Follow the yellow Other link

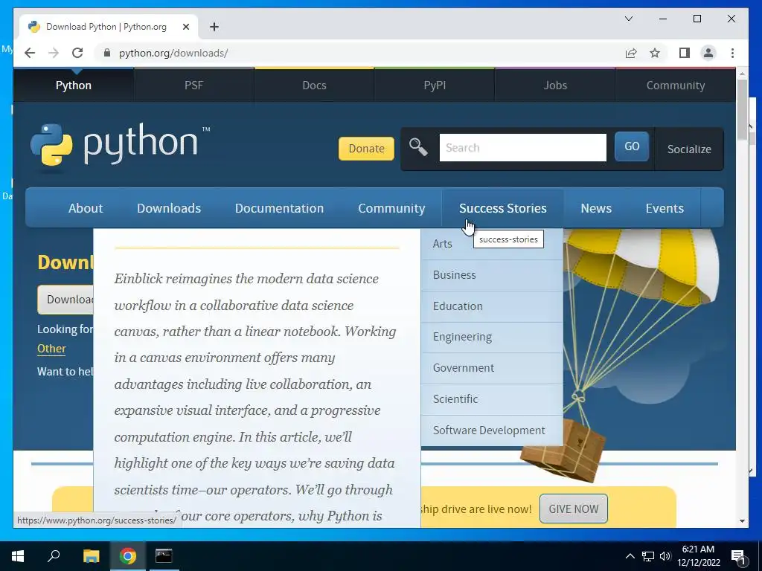pyautogui.click(x=51, y=349)
